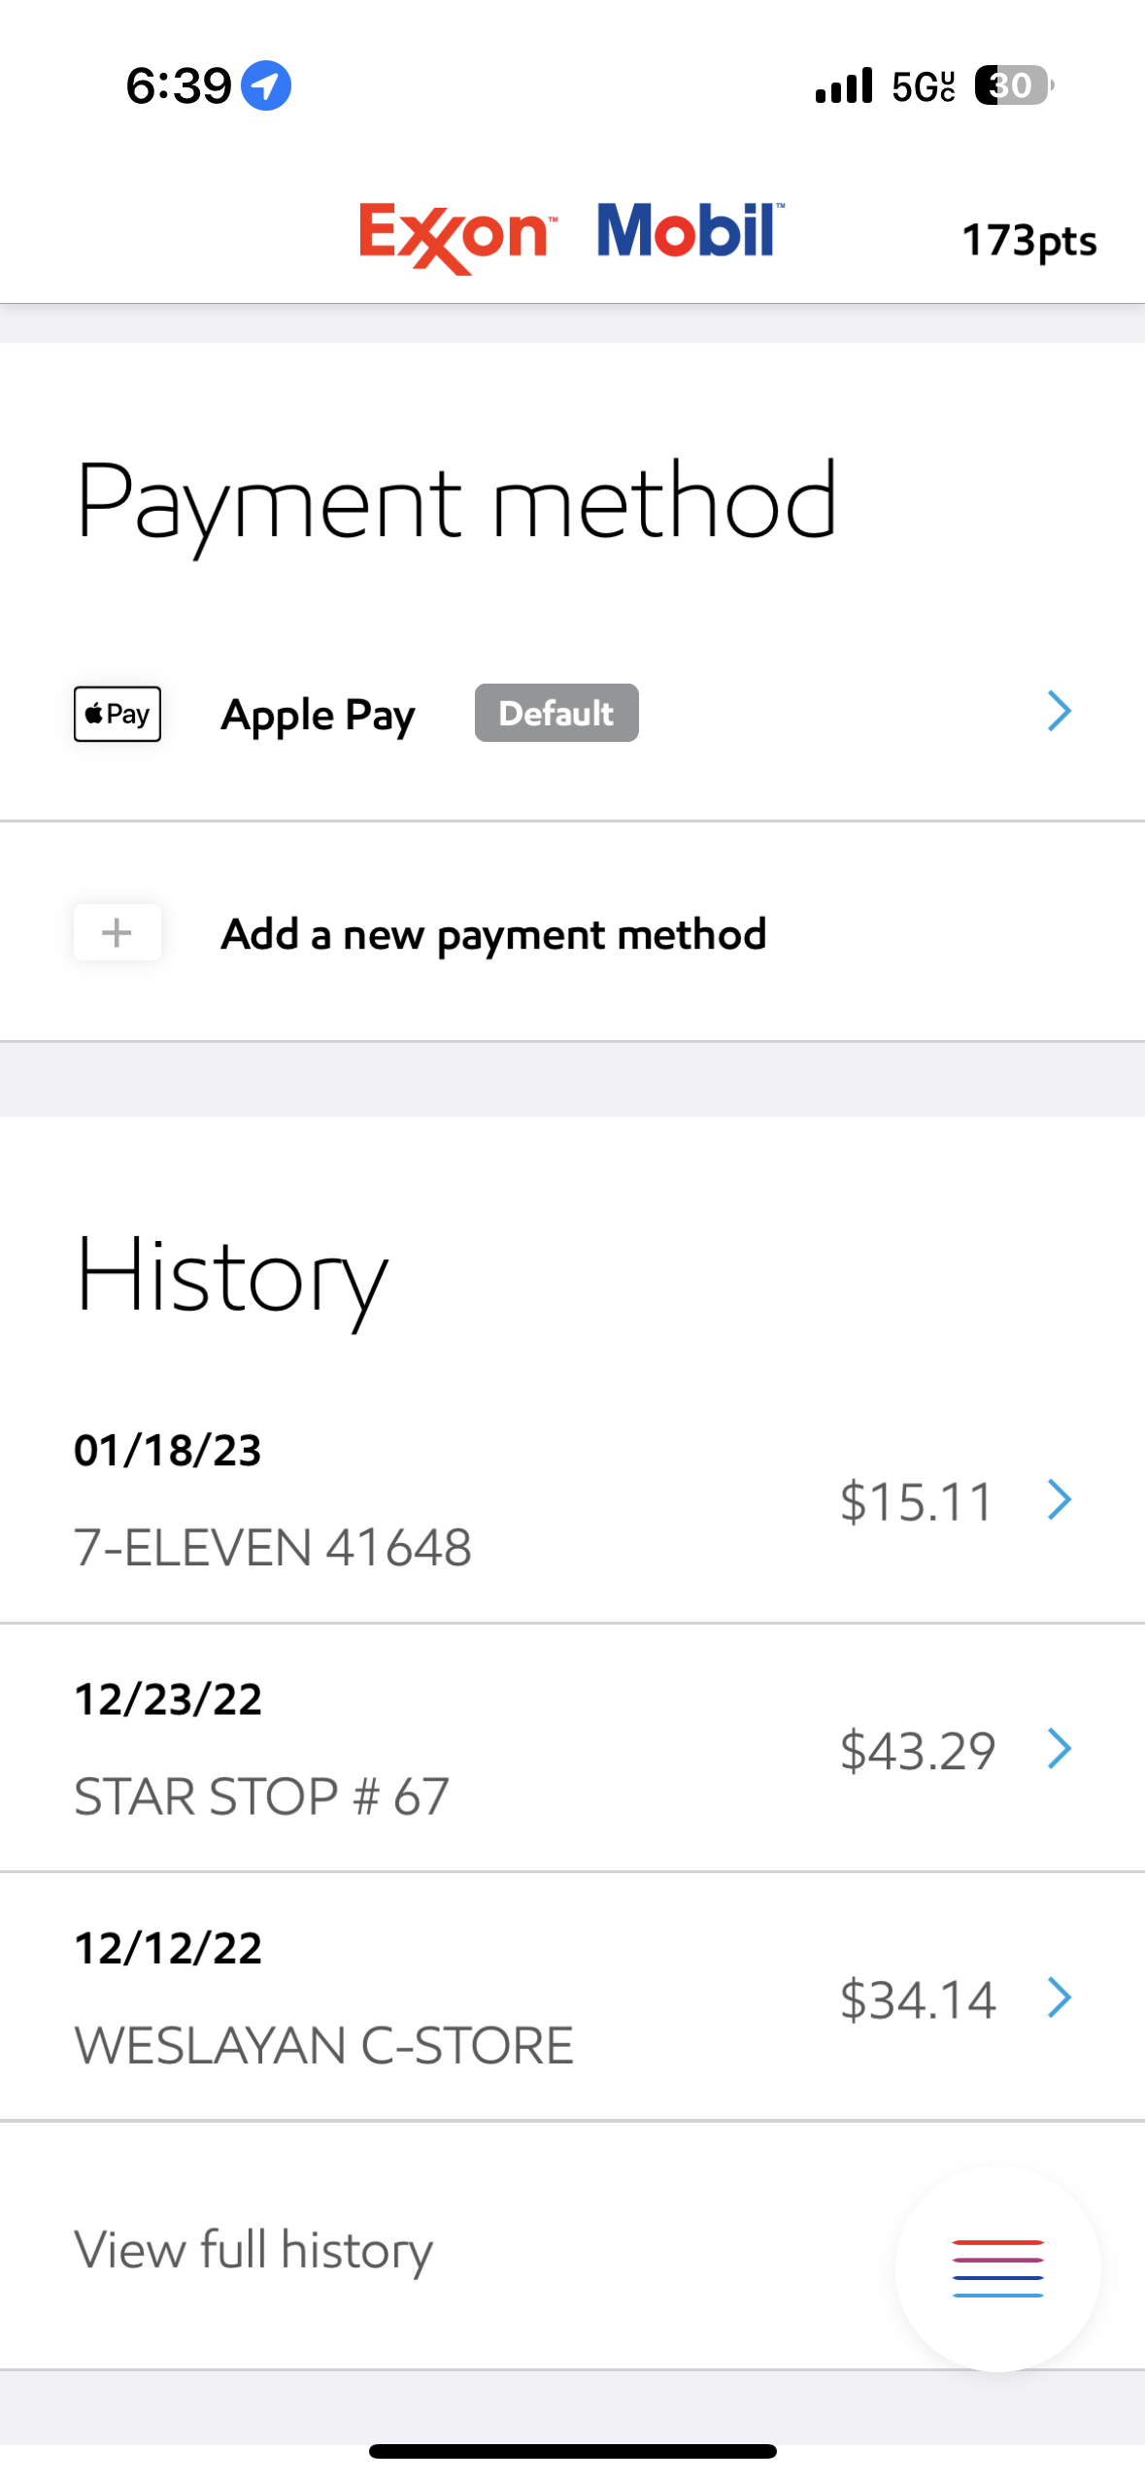Open View full history link
The width and height of the screenshot is (1145, 2482).
tap(253, 2250)
